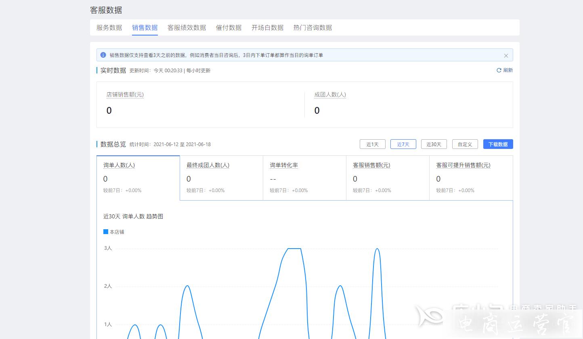Screen dimensions: 583x339
Task: Select the 询单转化率 metric card
Action: click(x=304, y=178)
